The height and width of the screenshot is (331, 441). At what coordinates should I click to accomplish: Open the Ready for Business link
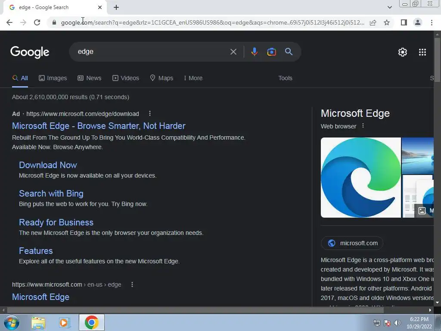56,222
